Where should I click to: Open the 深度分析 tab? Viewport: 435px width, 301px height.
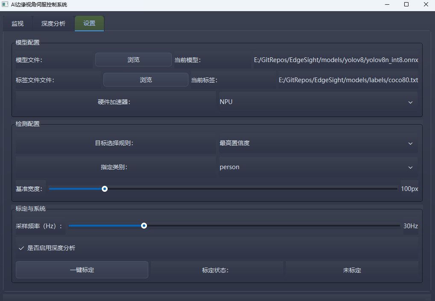(53, 24)
